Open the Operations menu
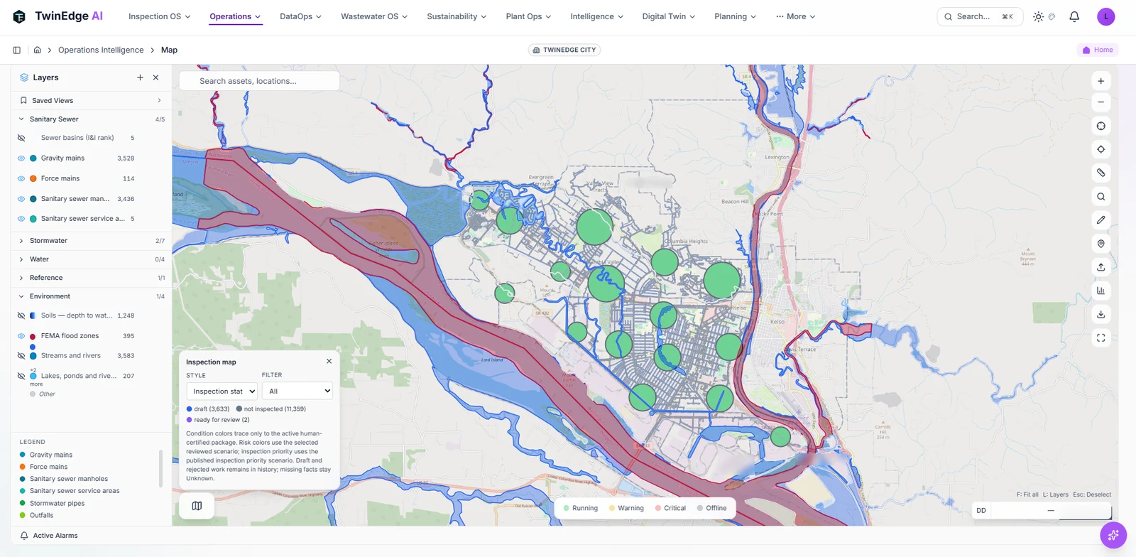Viewport: 1136px width, 557px height. pyautogui.click(x=235, y=16)
